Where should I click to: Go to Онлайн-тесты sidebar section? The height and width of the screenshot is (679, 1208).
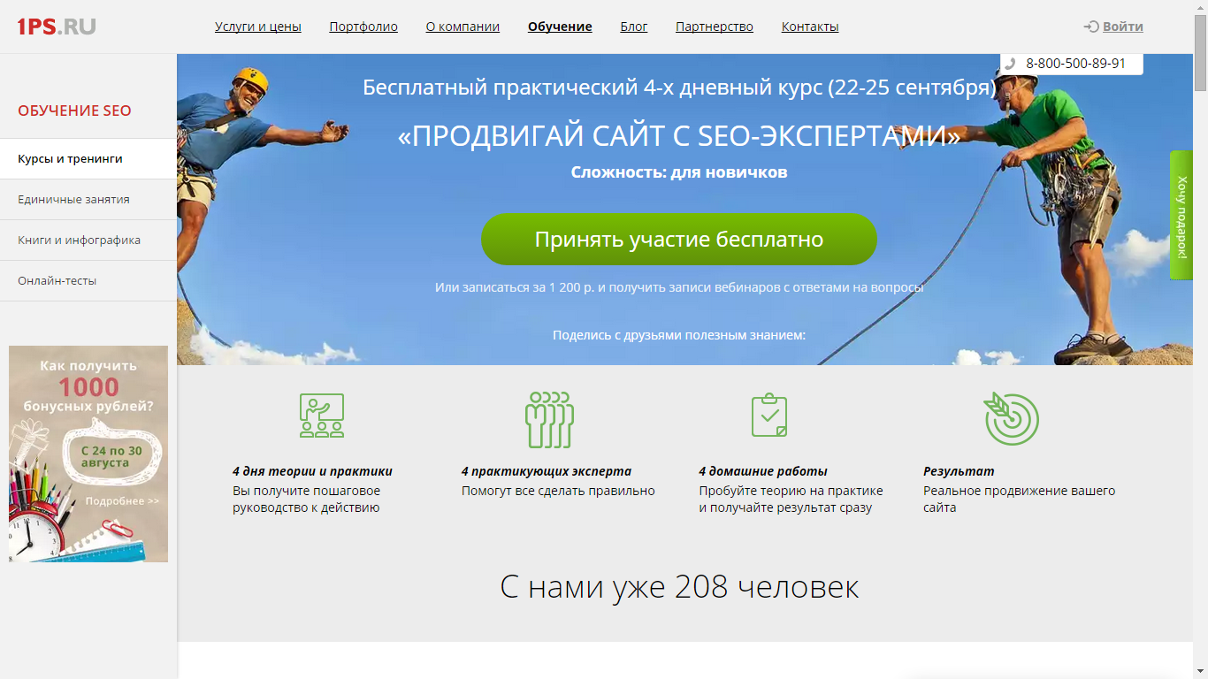coord(88,281)
